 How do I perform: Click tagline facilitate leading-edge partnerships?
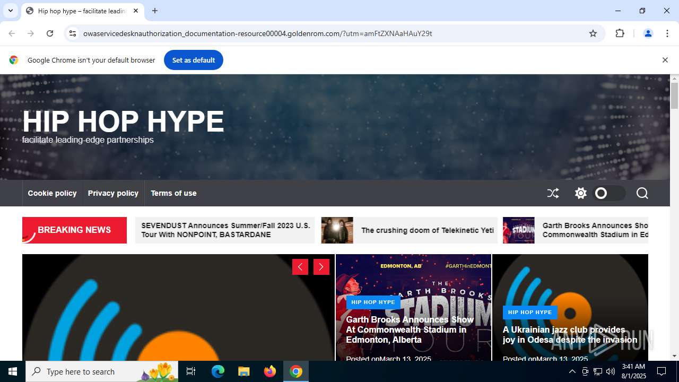(x=88, y=140)
